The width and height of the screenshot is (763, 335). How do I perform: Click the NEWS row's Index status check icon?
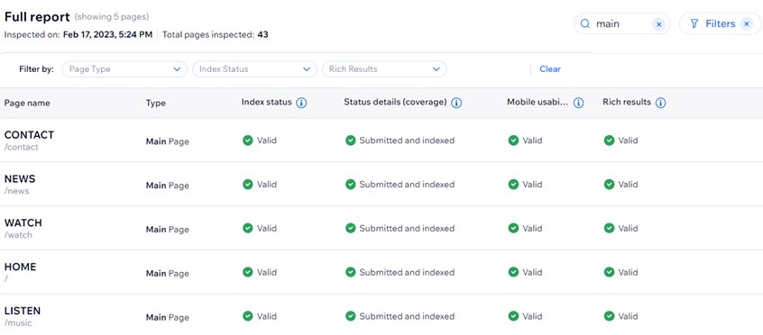coord(248,185)
